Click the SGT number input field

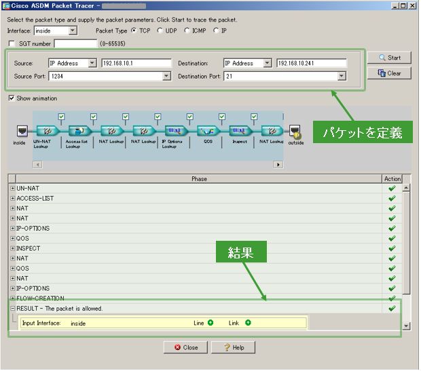click(76, 43)
